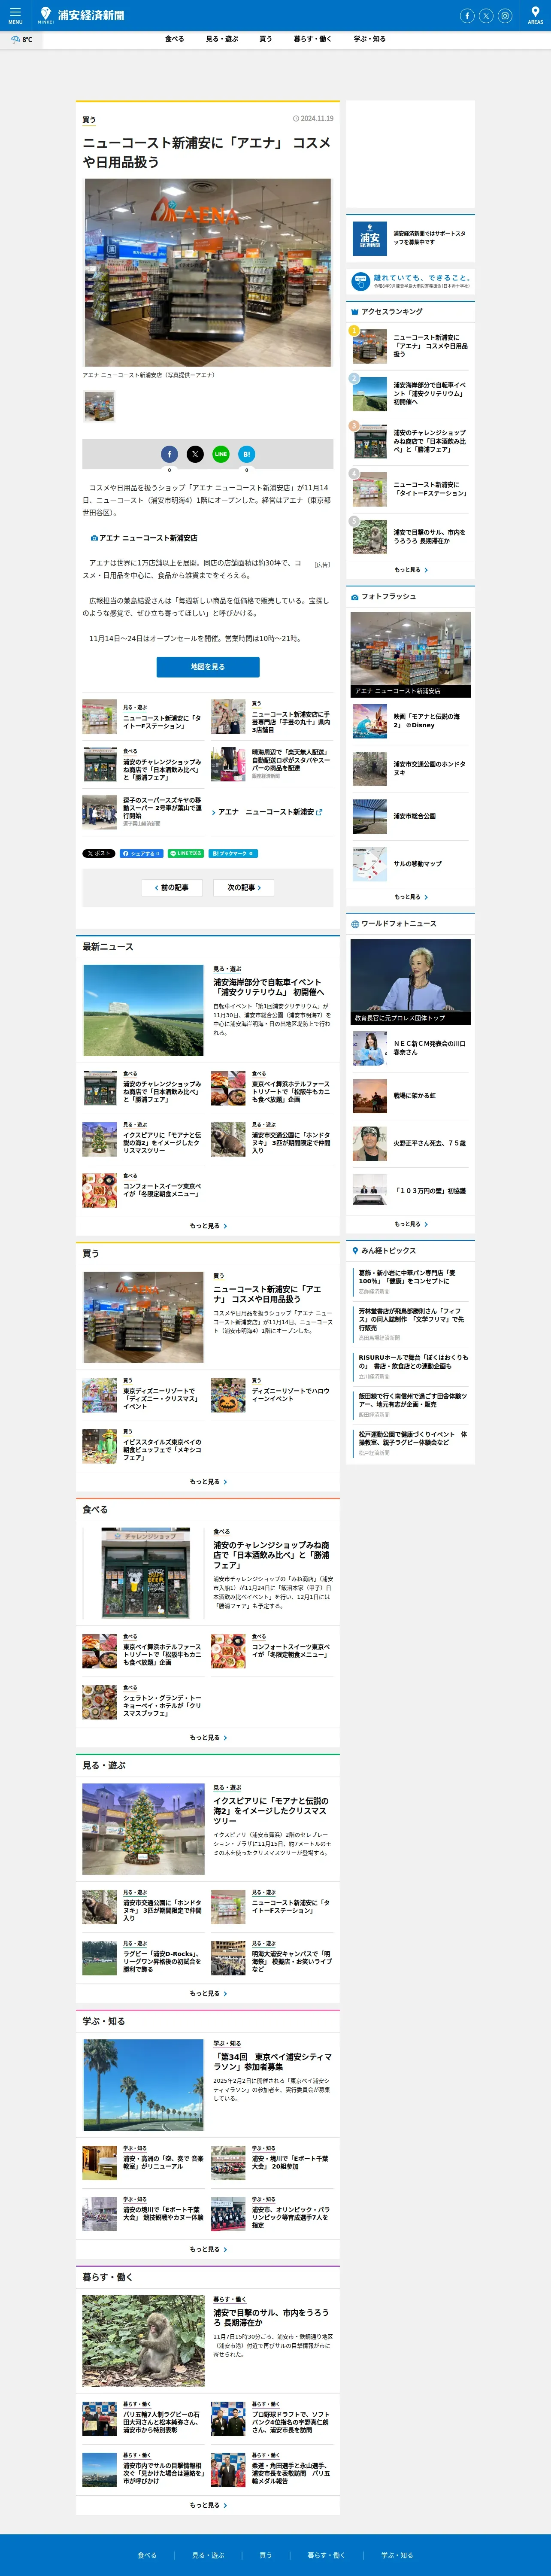Expand もっと見る in the 見る・遊ぶ section

coord(208,1994)
